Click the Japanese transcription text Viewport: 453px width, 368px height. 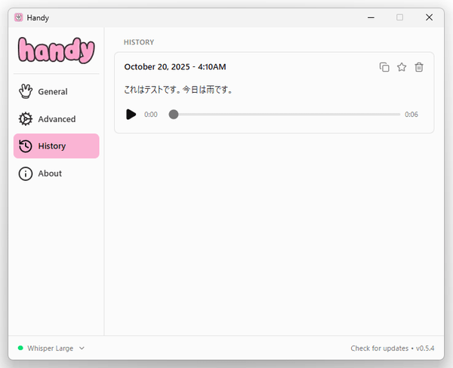point(178,90)
